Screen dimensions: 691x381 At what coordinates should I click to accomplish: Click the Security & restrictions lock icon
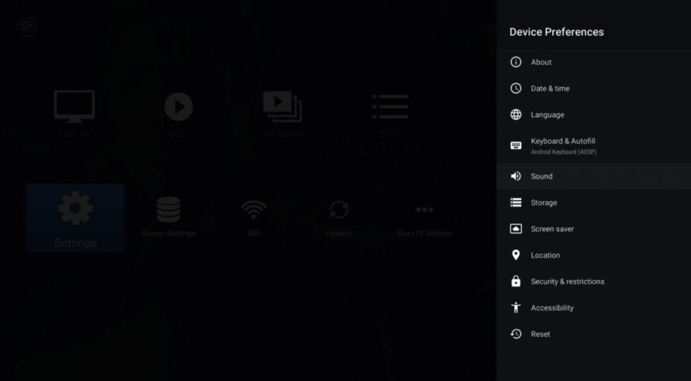[x=515, y=282]
